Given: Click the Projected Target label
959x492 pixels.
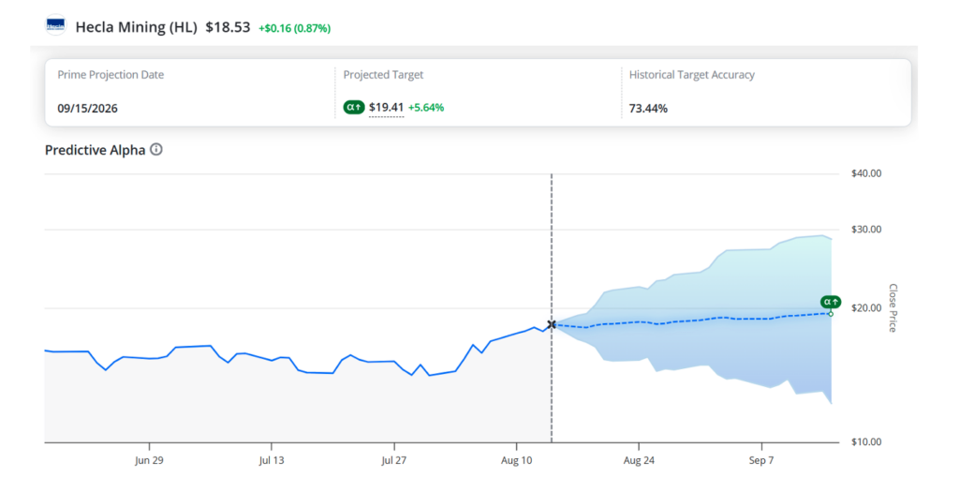Looking at the screenshot, I should [383, 75].
